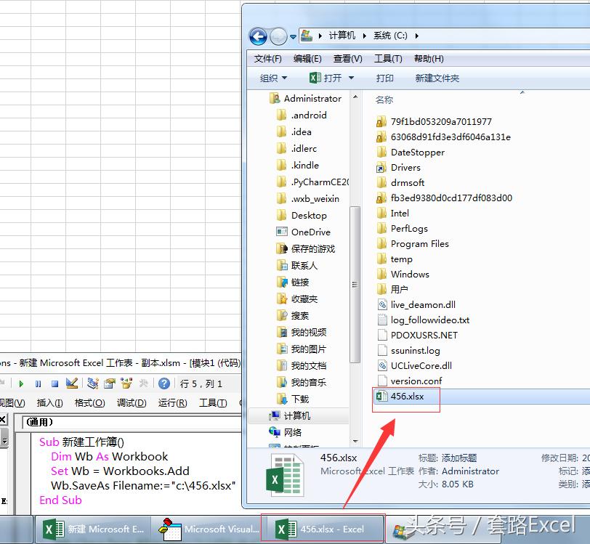Open Properties Window icon in VBA toolbar
The height and width of the screenshot is (544, 590).
110,383
